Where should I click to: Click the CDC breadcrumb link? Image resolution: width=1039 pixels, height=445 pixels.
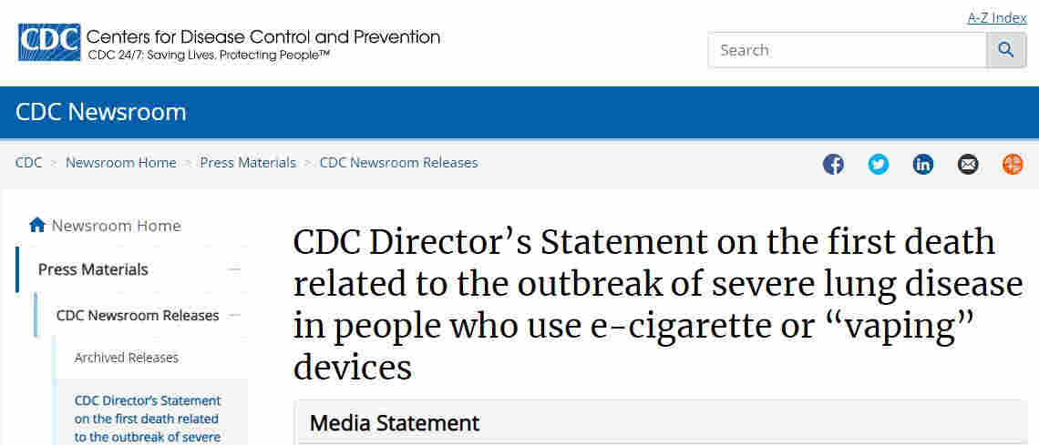pyautogui.click(x=29, y=163)
